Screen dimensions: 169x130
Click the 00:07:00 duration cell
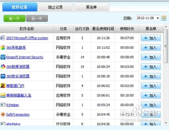click(127, 38)
